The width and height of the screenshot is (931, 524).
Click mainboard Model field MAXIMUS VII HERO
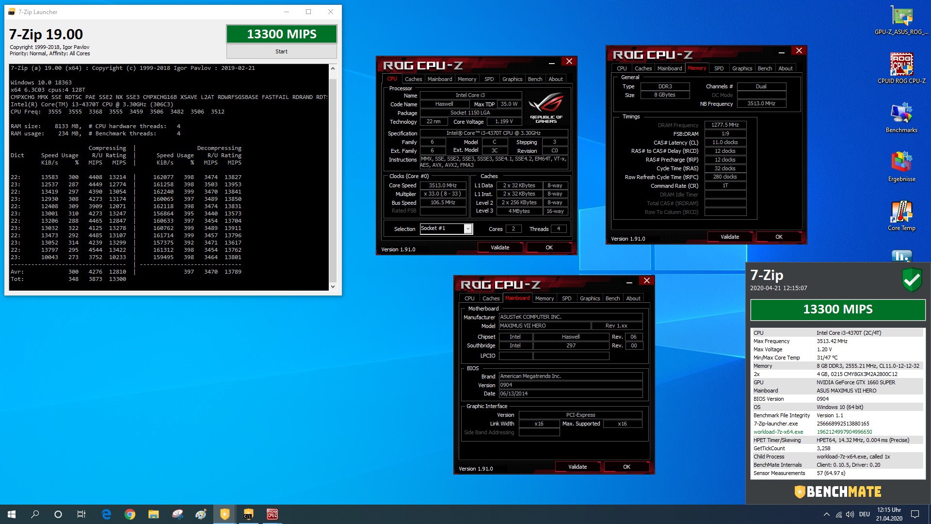(x=545, y=326)
